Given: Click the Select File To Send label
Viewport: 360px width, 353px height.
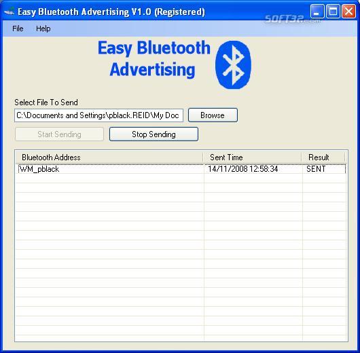Looking at the screenshot, I should [46, 103].
